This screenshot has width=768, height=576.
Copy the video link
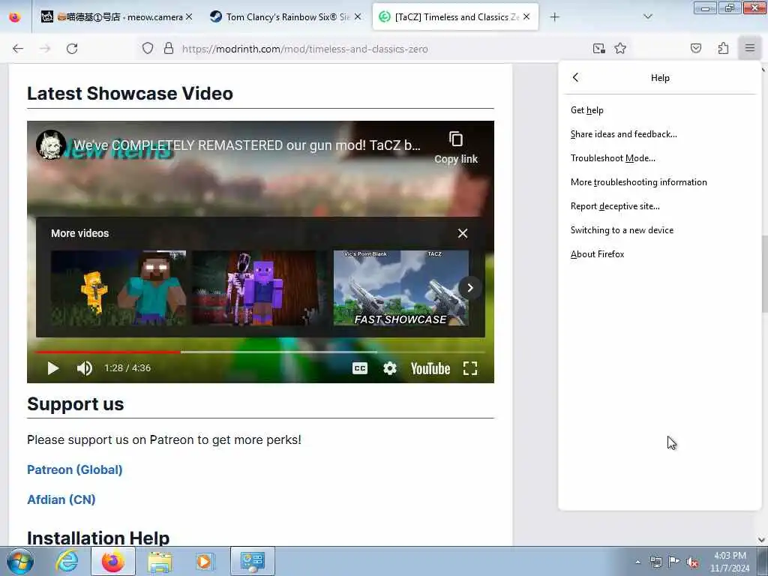tap(456, 148)
